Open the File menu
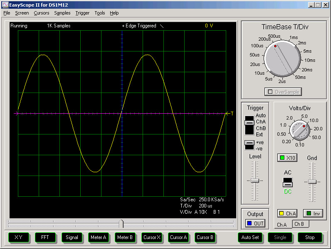This screenshot has height=249, width=331. (x=7, y=13)
